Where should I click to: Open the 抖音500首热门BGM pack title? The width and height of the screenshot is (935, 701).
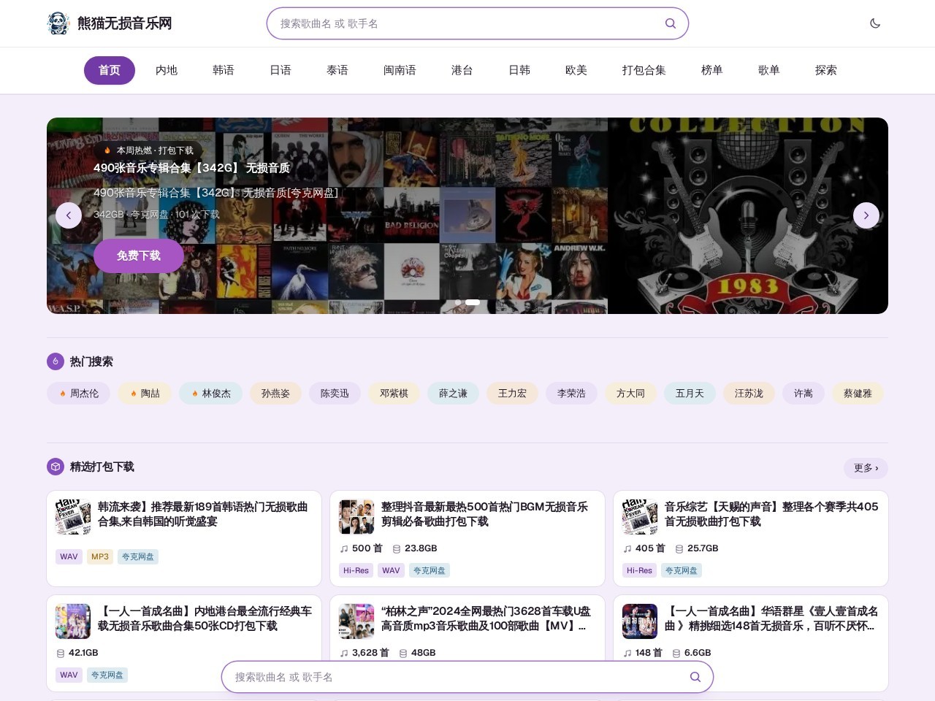coord(484,514)
